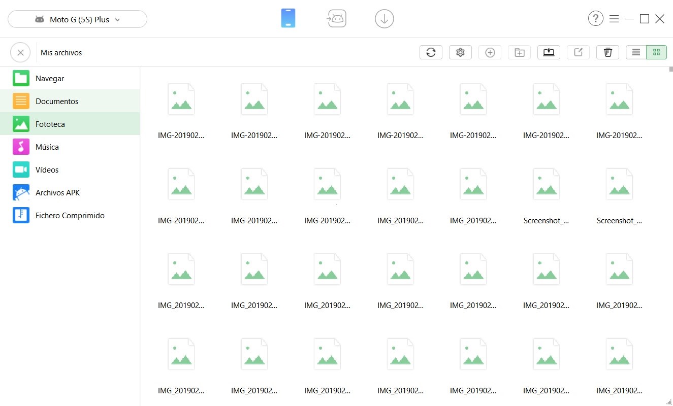Select Documentos category
Viewport: 673px width, 406px height.
(70, 101)
